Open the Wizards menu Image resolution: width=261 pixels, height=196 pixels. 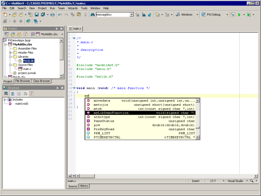click(x=73, y=8)
